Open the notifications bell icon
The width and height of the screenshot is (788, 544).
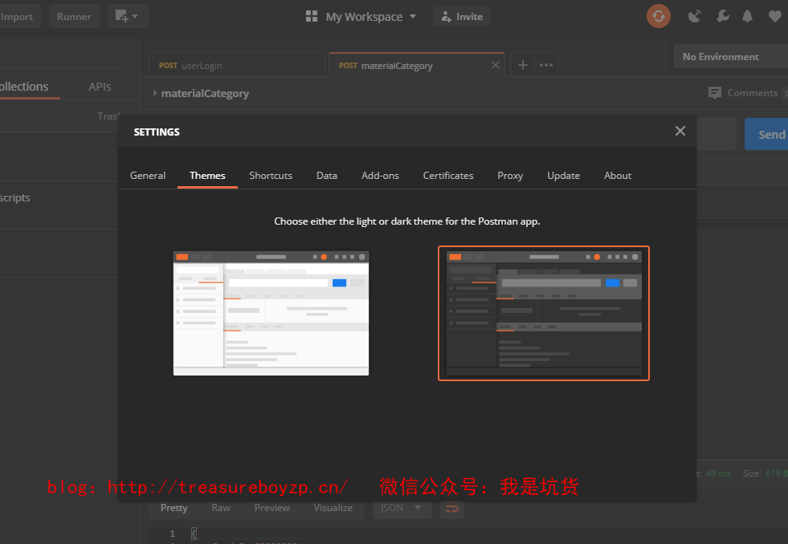click(747, 16)
